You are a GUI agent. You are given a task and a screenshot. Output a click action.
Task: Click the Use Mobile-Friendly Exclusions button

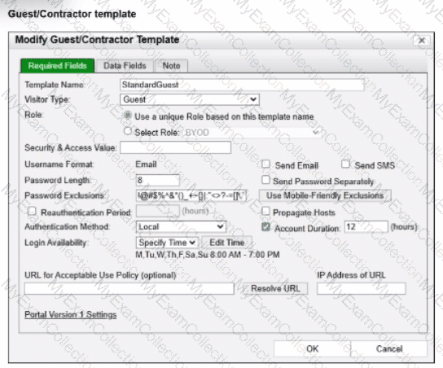(x=325, y=195)
